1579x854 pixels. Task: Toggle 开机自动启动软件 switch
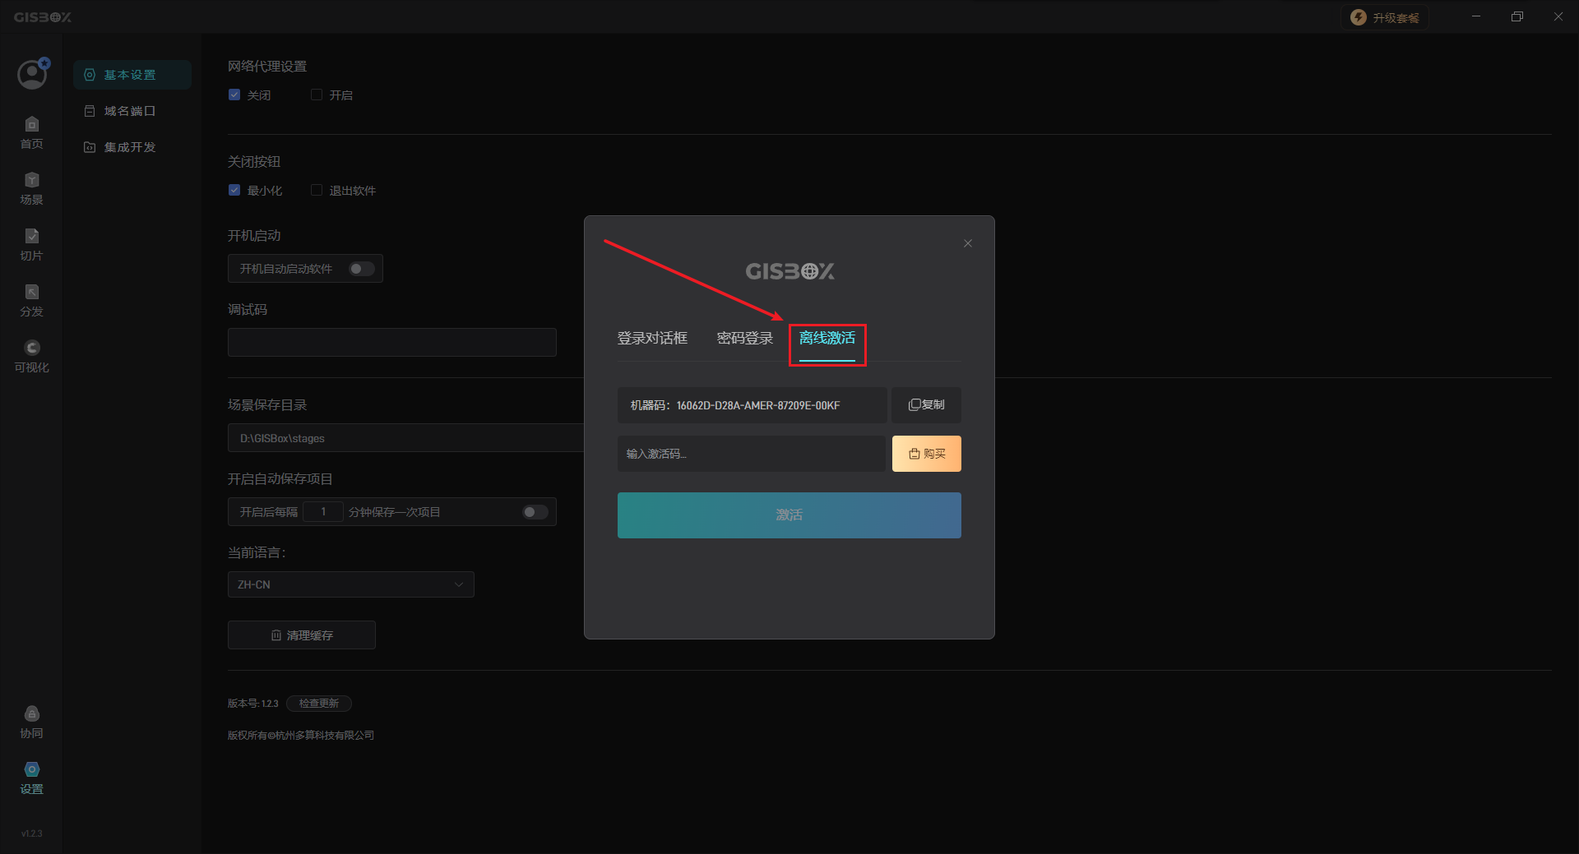tap(362, 269)
